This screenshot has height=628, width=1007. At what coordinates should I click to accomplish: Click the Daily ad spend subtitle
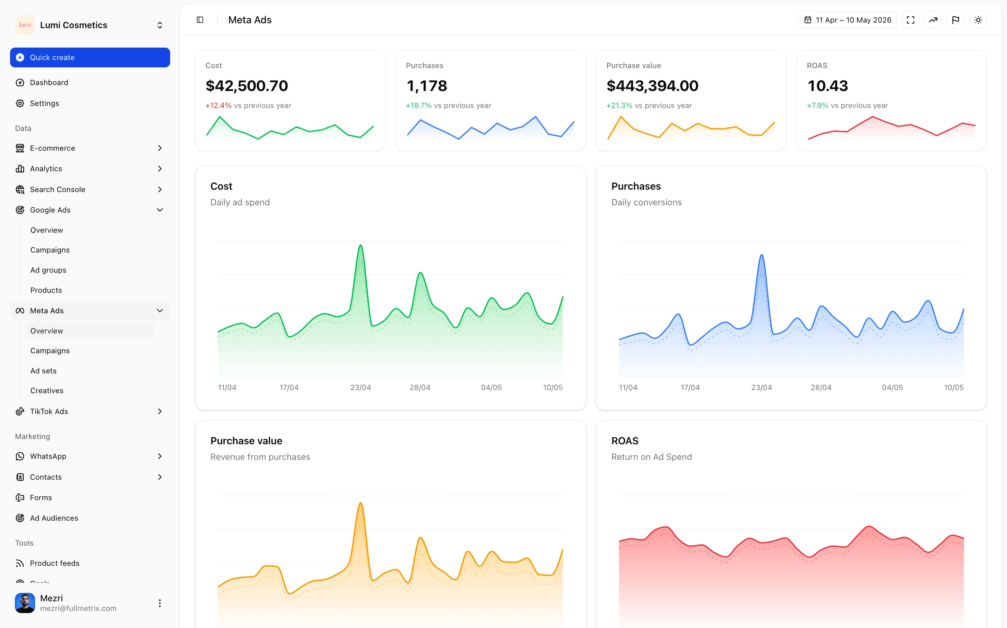tap(240, 202)
